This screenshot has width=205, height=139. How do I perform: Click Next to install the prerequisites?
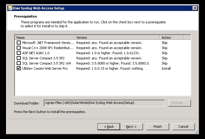tap(132, 127)
